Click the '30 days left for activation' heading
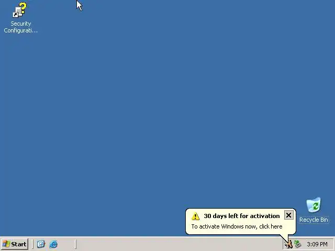The width and height of the screenshot is (335, 251). pyautogui.click(x=242, y=216)
